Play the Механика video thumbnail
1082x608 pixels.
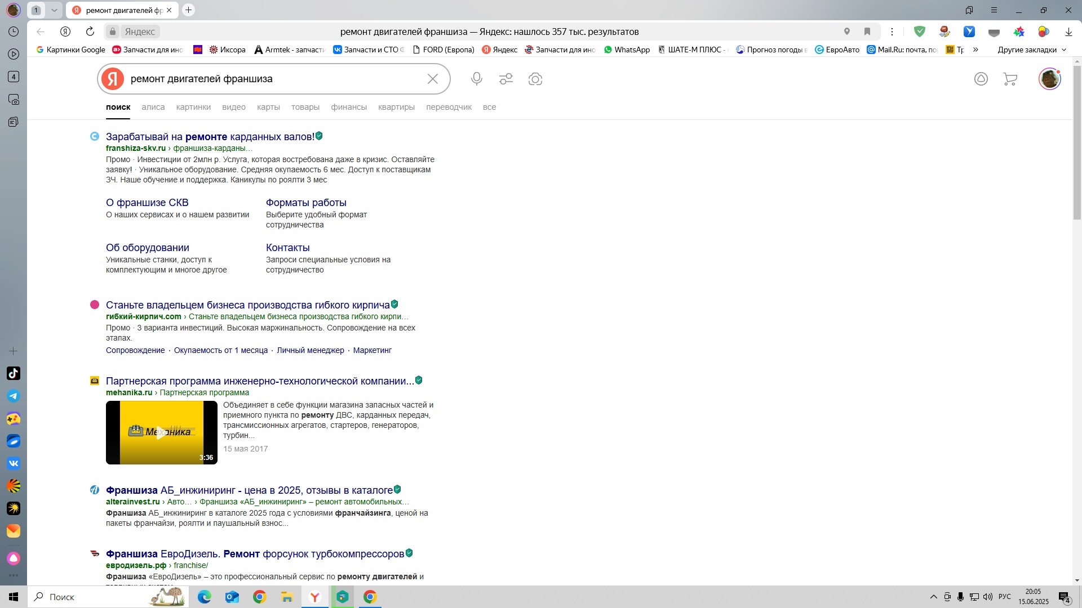coord(162,432)
